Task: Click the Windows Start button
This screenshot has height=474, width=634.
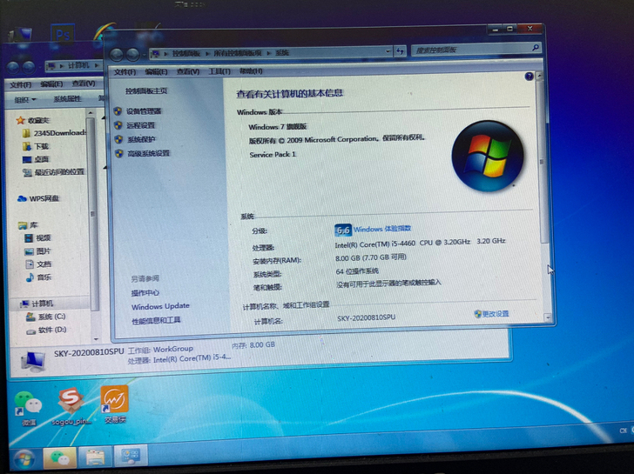Action: [24, 459]
